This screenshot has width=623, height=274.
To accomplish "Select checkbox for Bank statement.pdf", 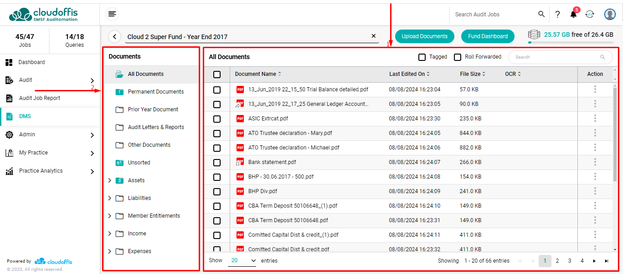I will pos(217,163).
